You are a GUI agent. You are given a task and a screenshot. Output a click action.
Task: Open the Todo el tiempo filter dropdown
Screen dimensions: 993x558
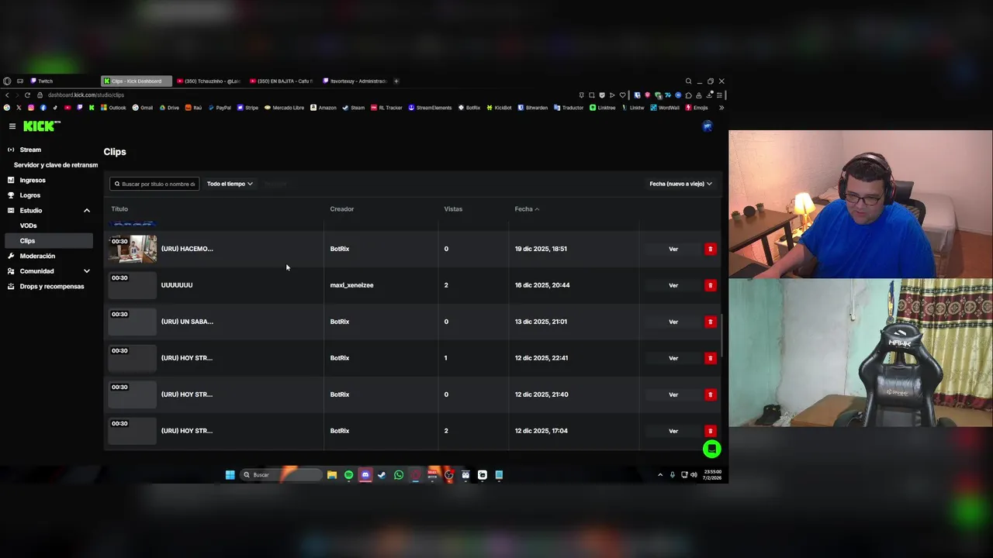(x=230, y=184)
